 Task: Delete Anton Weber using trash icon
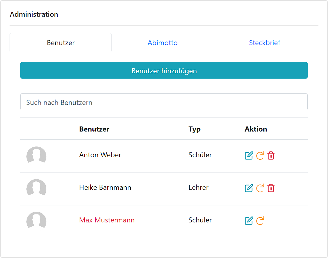[271, 155]
